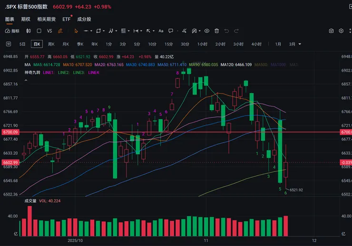Take a chart screenshot with camera icon
352x246 pixels.
[x=331, y=31]
